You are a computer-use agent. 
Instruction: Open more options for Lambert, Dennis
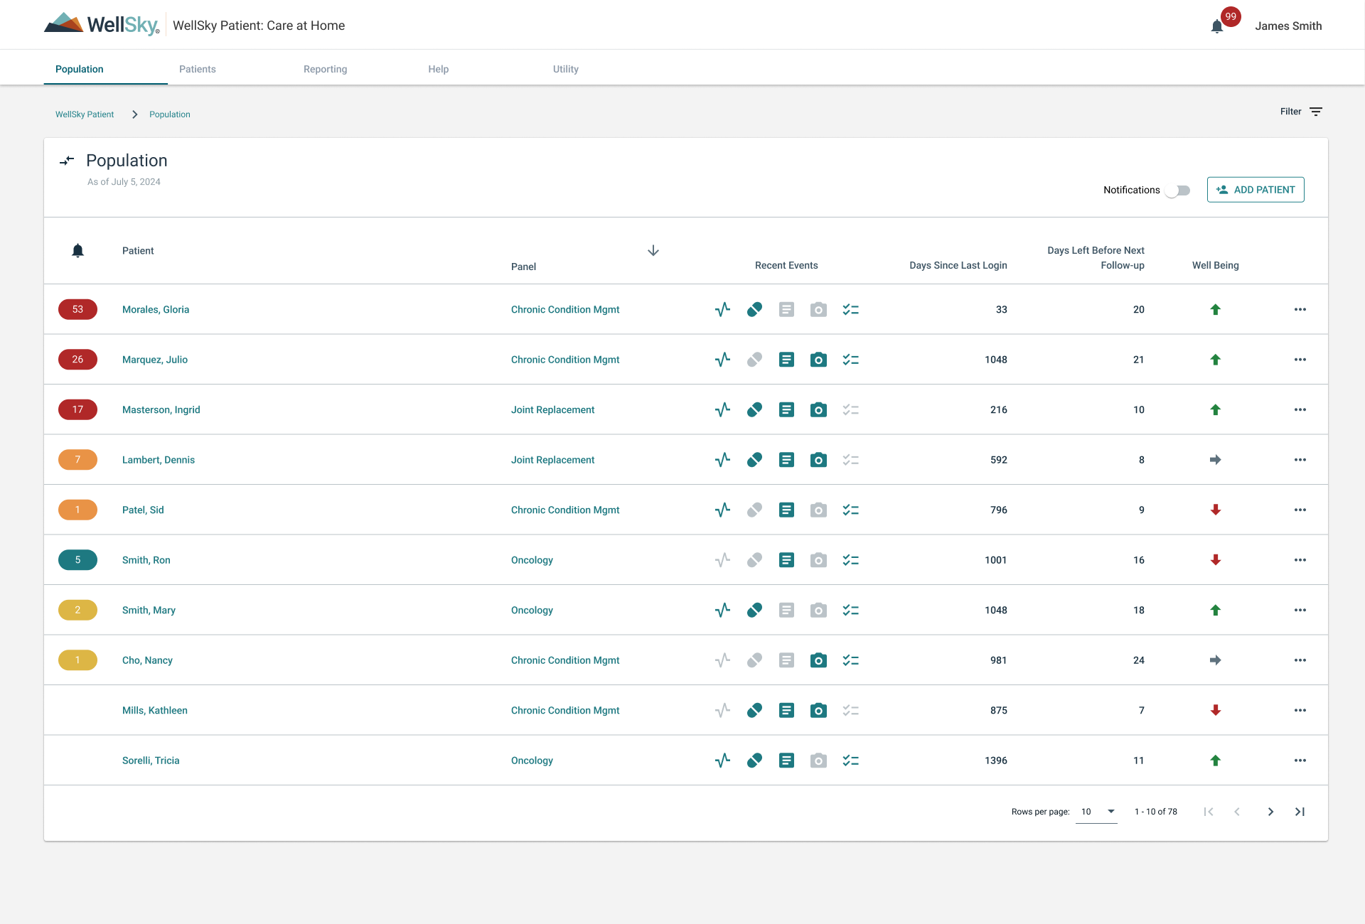(1300, 460)
